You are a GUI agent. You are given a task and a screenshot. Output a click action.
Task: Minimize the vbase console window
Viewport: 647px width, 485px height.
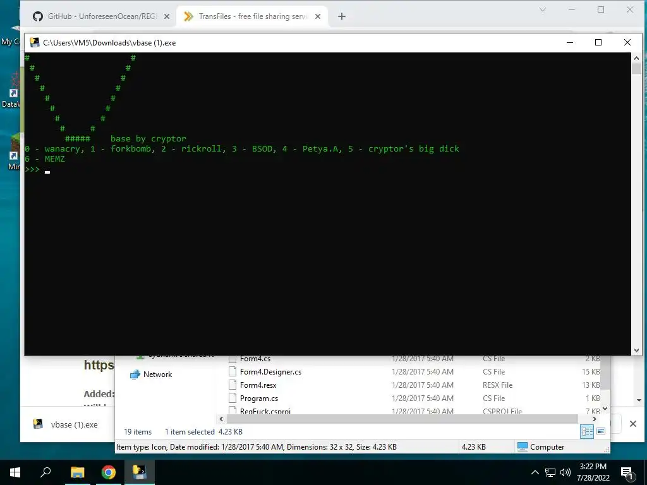(570, 42)
